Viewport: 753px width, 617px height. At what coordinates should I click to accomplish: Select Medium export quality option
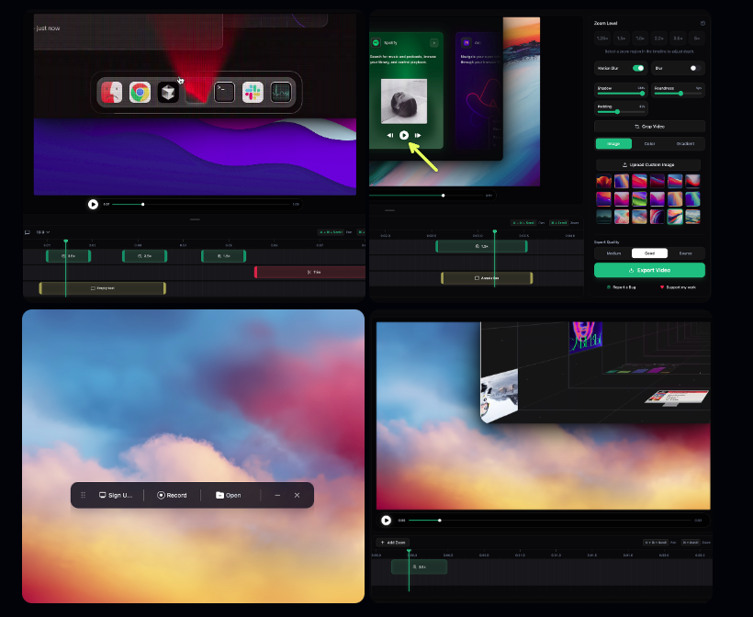tap(613, 252)
